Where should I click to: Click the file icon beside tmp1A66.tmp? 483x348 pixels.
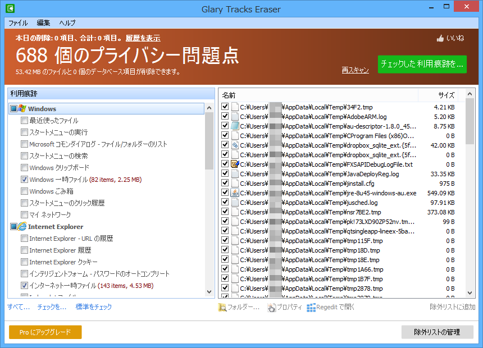235,269
